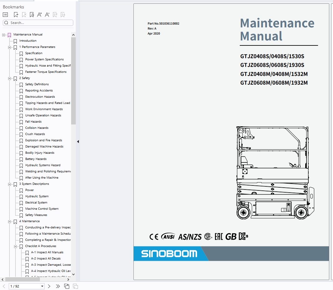Select the Specification bookmark
The height and width of the screenshot is (290, 333).
(x=34, y=53)
